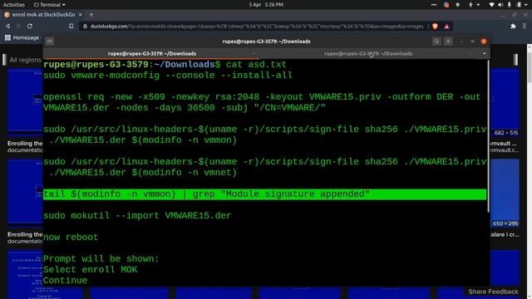Screen dimensions: 532x299
Task: Open the Brave Shields lion icon
Action: click(435, 26)
